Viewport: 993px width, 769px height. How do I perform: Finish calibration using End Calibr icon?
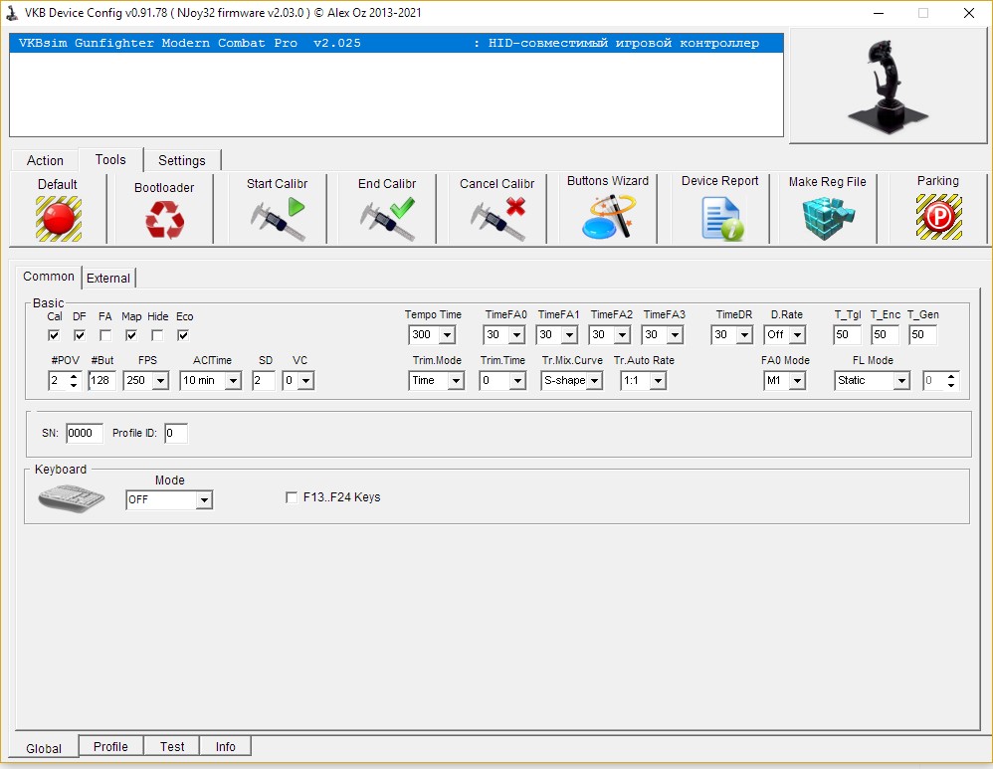pos(388,219)
